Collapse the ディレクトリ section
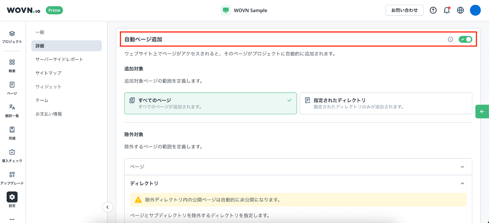The image size is (489, 223). 462,184
